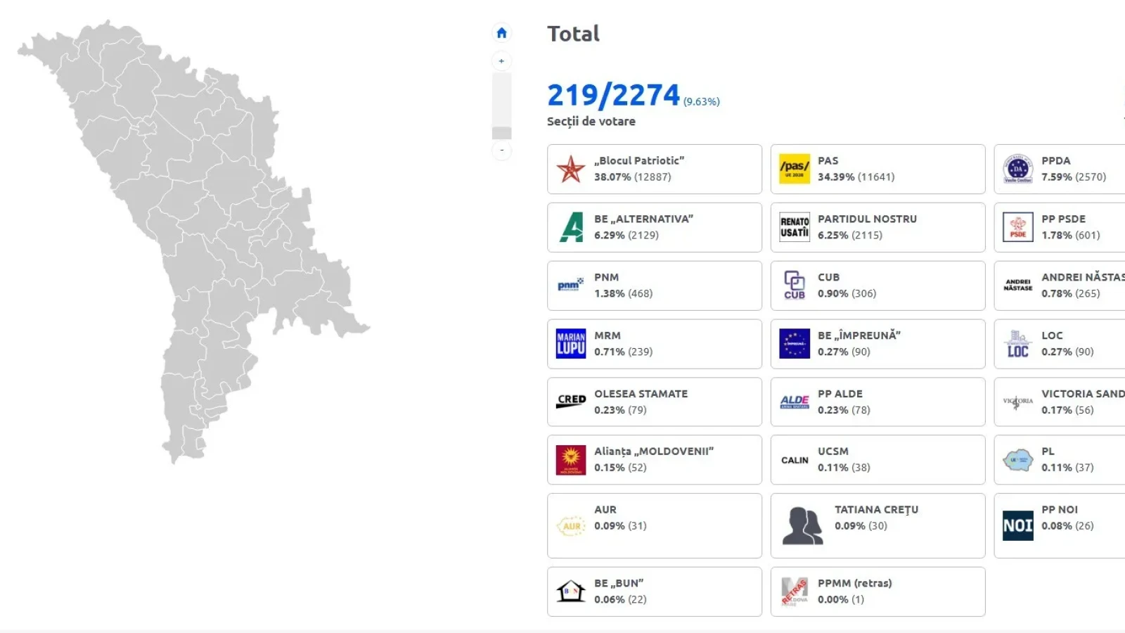The height and width of the screenshot is (633, 1125).
Task: Click the home reset map icon
Action: (501, 33)
